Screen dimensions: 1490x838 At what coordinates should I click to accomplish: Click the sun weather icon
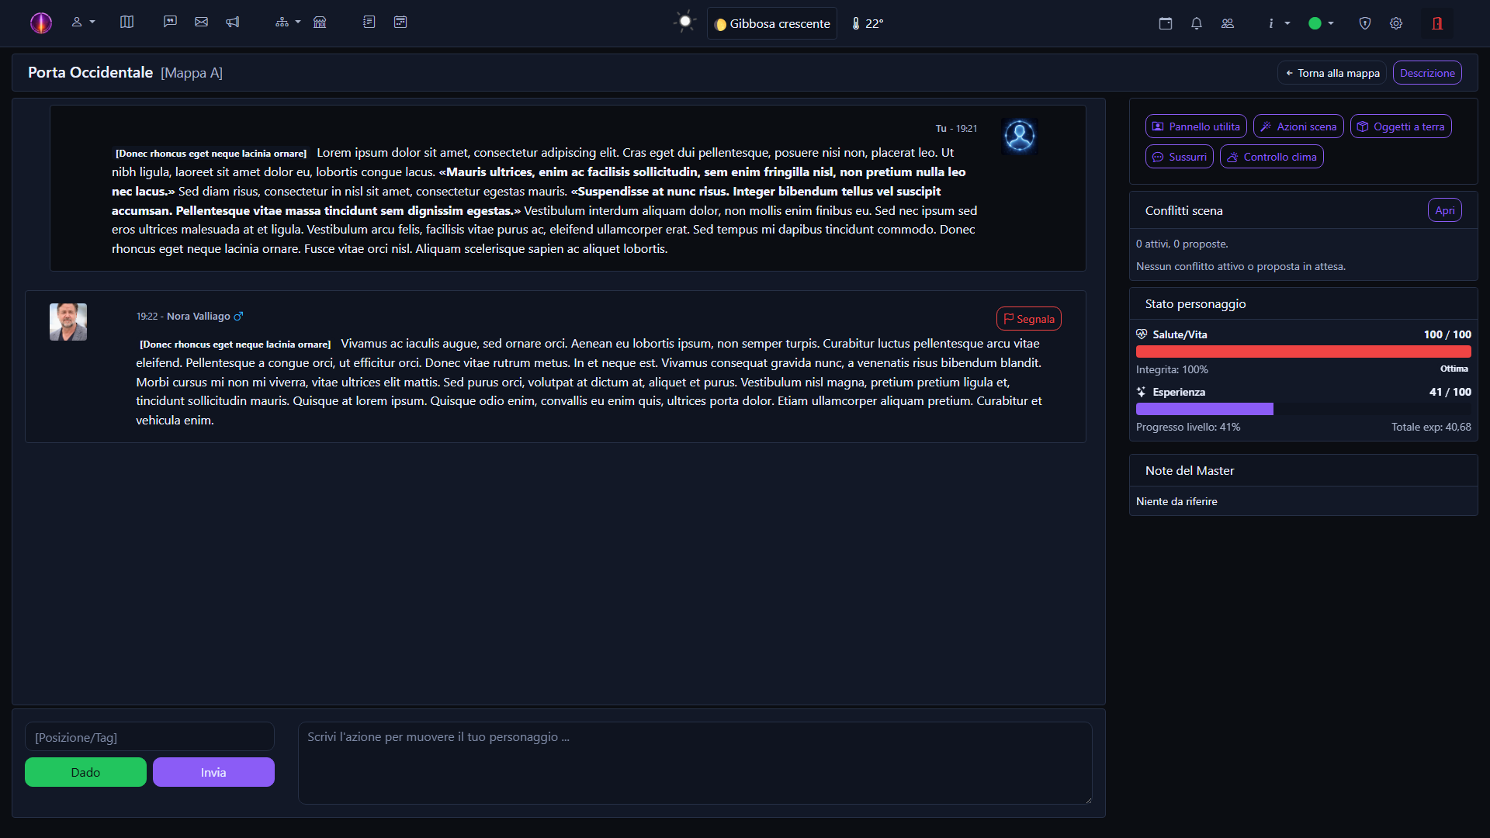tap(684, 22)
